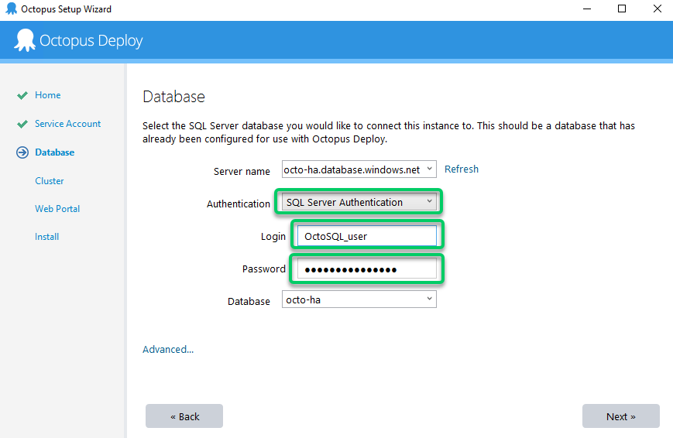
Task: Jump to the Install step
Action: [46, 237]
